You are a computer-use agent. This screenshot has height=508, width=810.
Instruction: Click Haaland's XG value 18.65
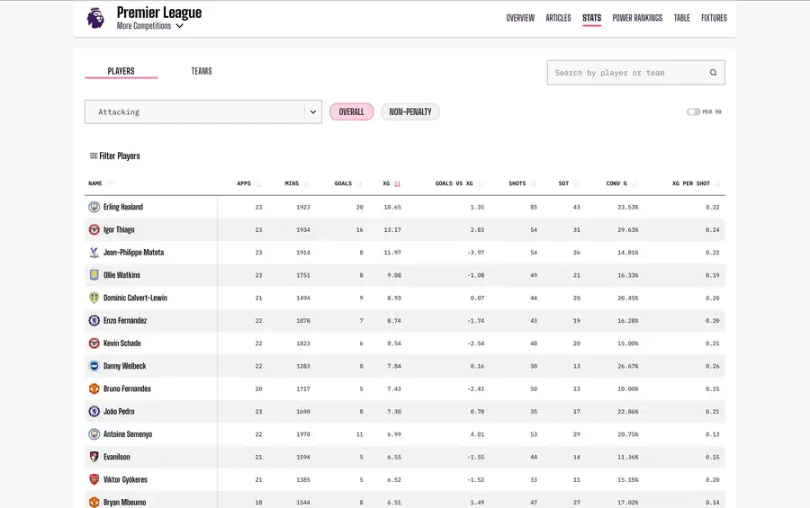click(392, 207)
